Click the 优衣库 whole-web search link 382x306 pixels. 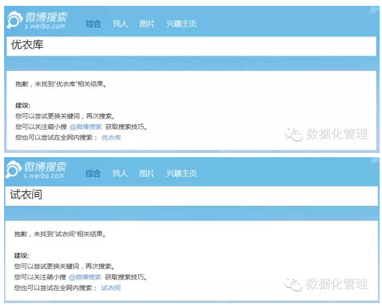point(111,138)
